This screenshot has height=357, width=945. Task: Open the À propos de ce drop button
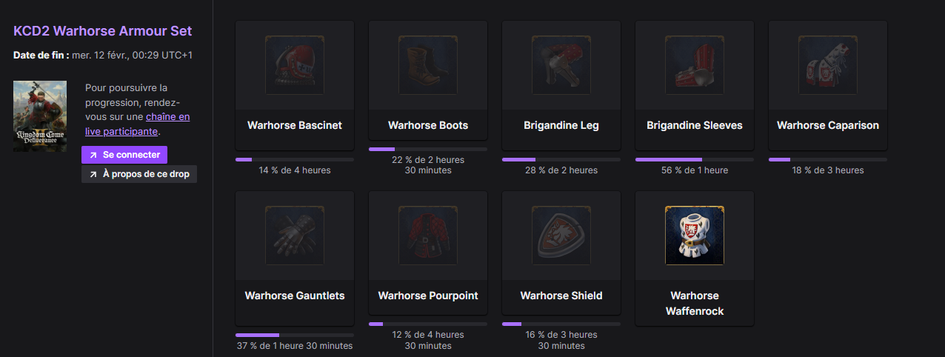139,174
